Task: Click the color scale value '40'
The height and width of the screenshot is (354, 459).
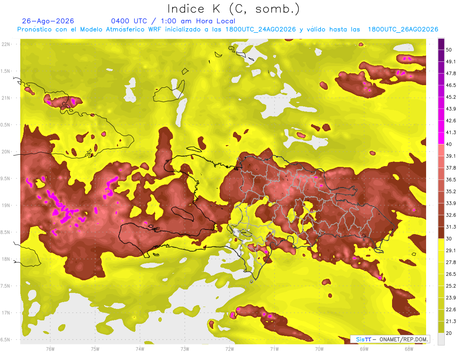Action: (x=449, y=144)
